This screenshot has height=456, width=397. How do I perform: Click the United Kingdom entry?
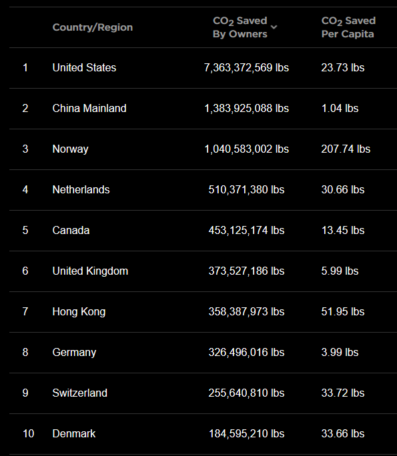click(x=90, y=271)
